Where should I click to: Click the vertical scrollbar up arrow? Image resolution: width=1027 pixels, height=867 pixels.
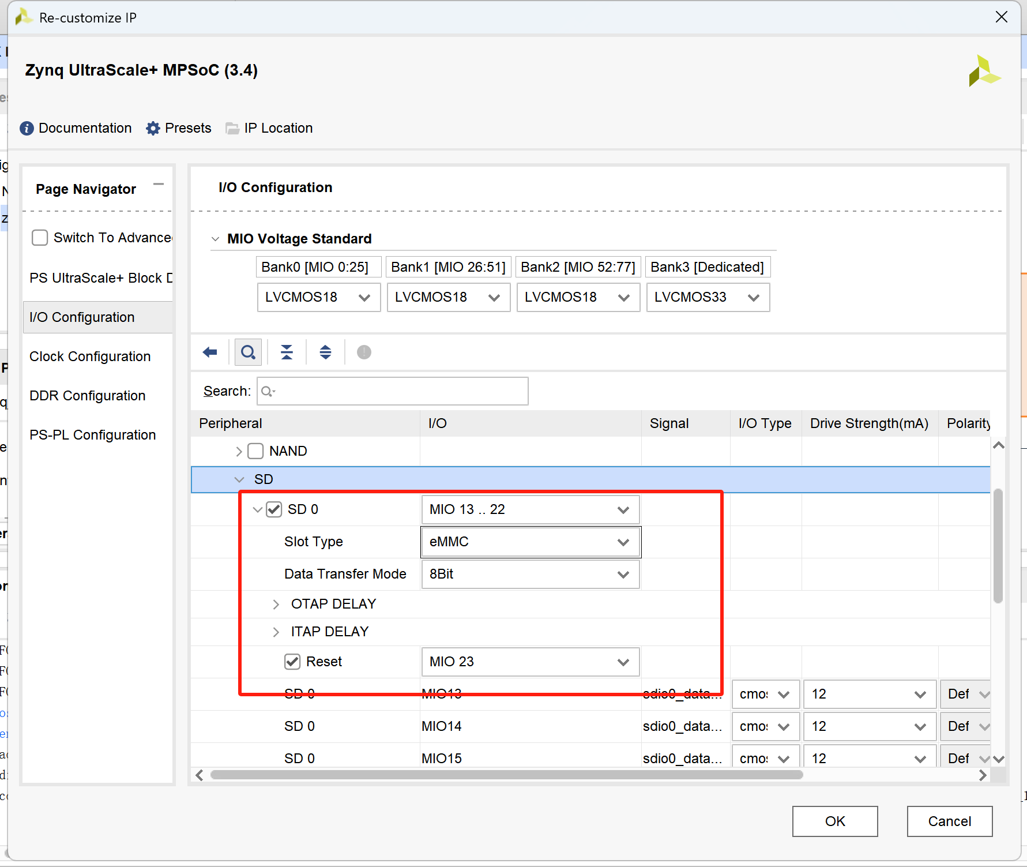(x=999, y=445)
